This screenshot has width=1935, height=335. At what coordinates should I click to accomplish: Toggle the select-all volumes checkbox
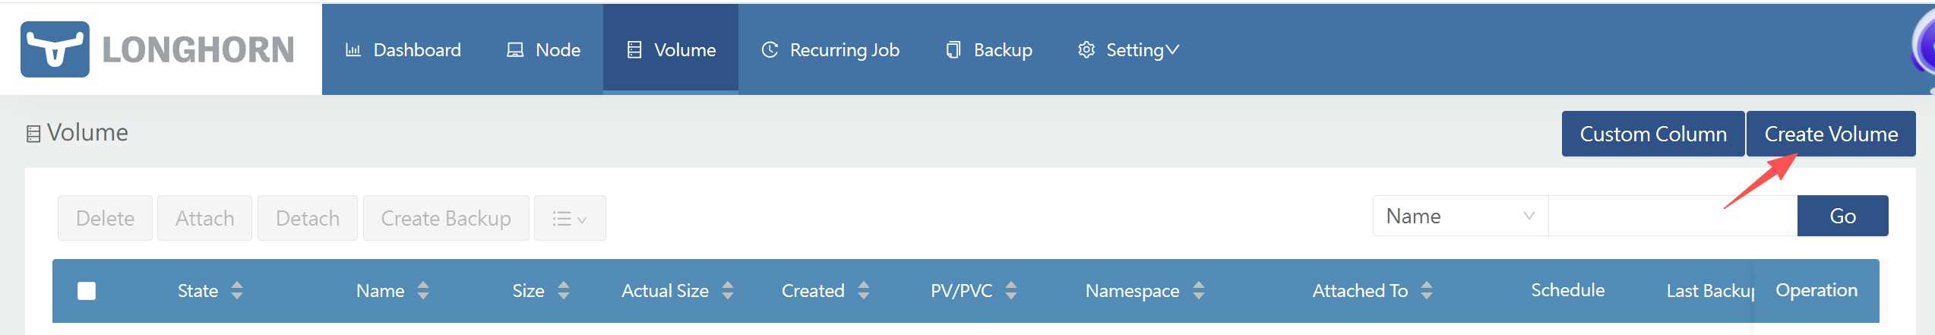(x=87, y=291)
